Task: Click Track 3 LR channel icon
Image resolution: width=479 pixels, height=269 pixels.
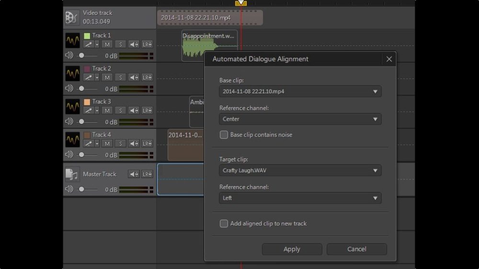Action: [x=147, y=111]
